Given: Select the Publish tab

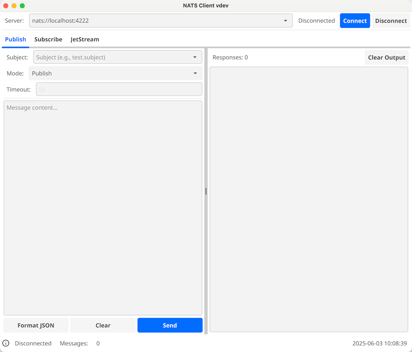Looking at the screenshot, I should [16, 40].
